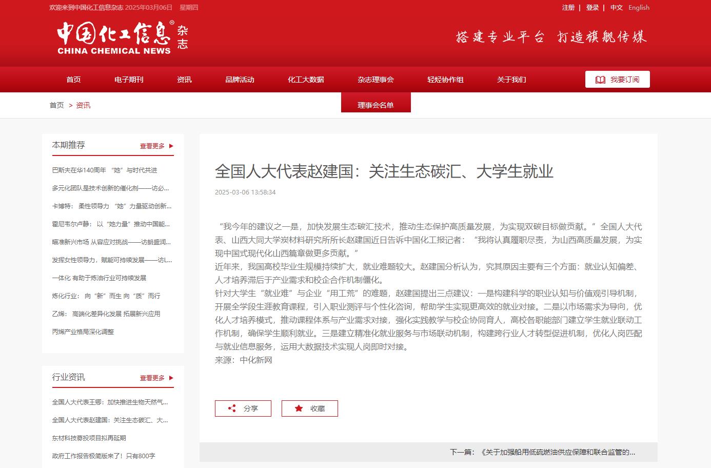Switch language to English

pyautogui.click(x=639, y=8)
